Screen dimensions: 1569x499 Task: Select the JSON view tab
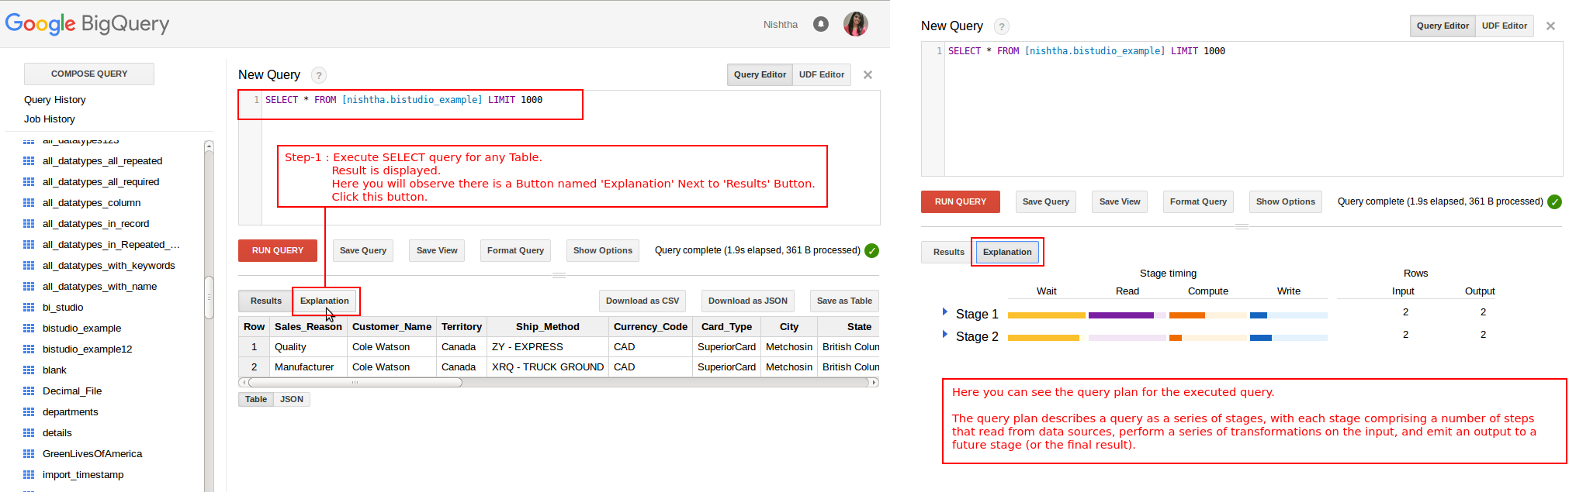292,400
